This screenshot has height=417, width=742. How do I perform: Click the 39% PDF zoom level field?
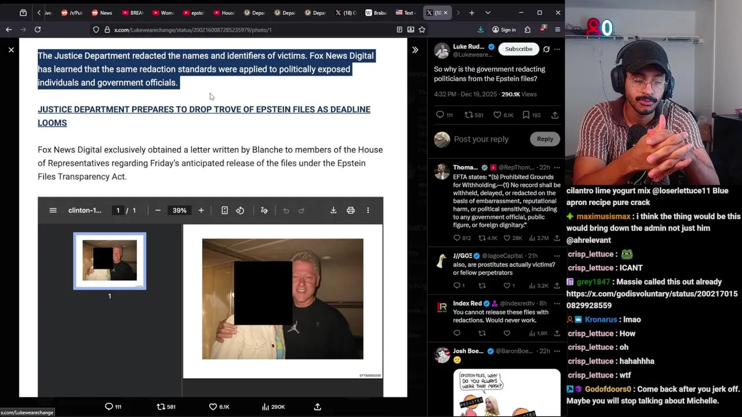pos(179,210)
